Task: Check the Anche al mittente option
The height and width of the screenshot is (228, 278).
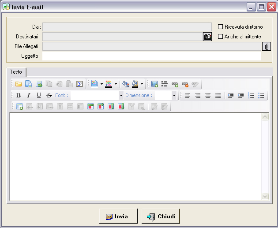Action: point(221,37)
